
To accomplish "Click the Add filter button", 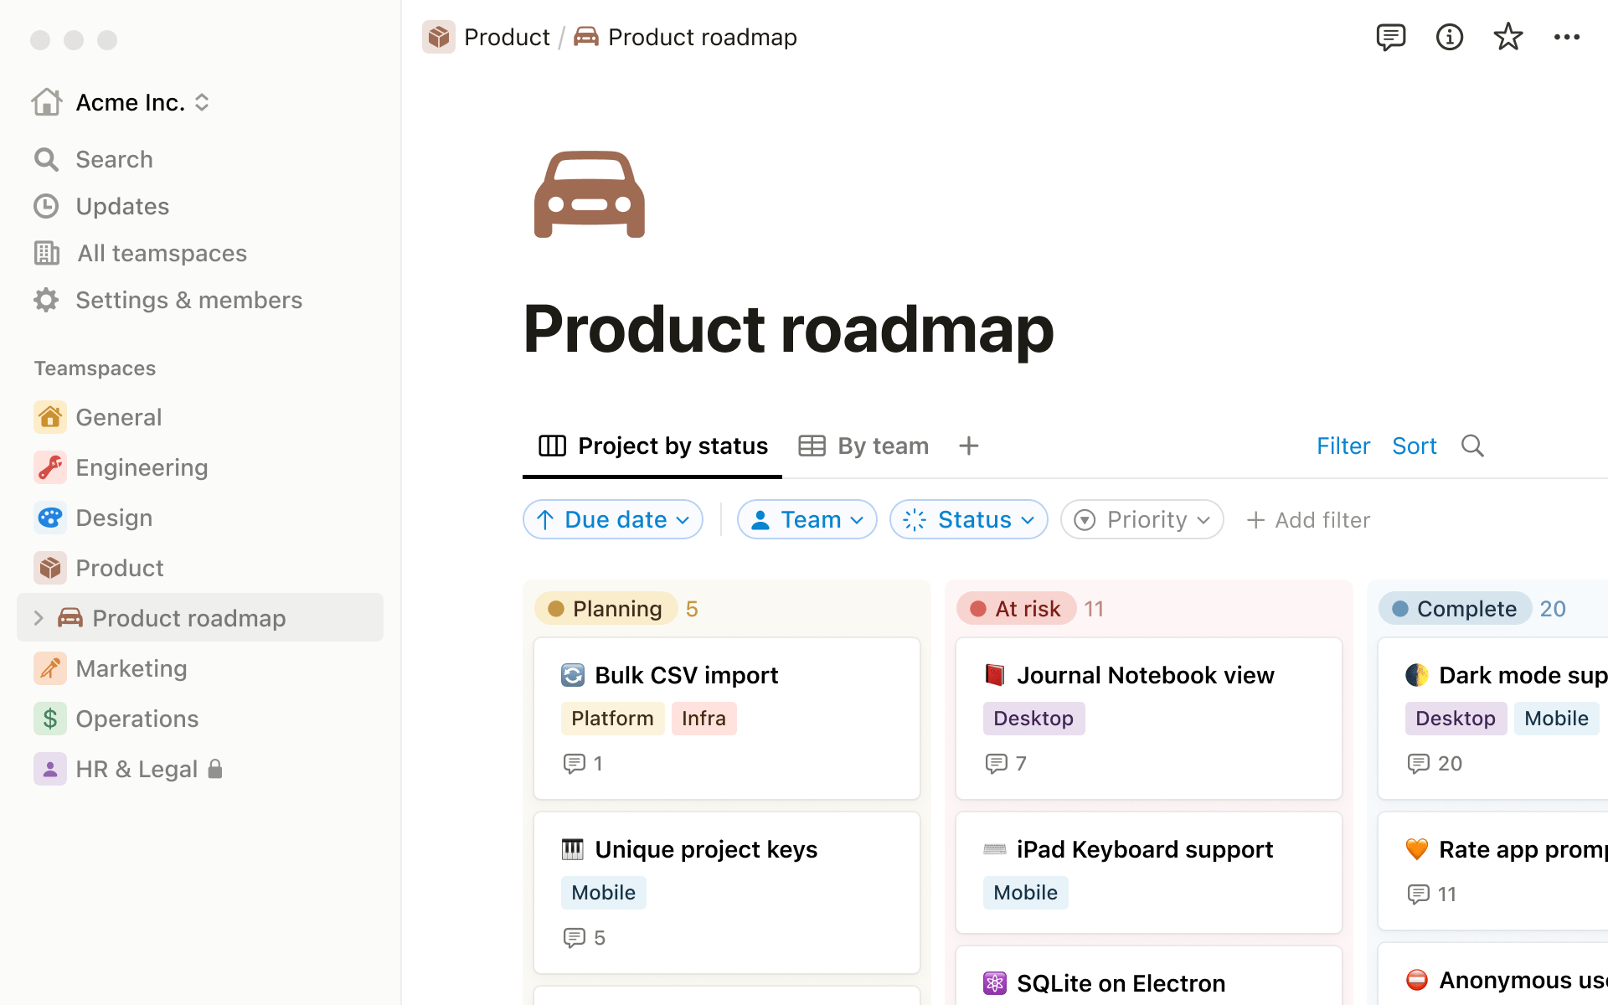I will [1308, 519].
